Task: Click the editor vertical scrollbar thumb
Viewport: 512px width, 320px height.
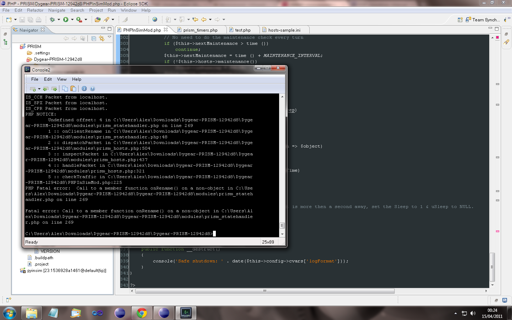Action: pos(492,267)
